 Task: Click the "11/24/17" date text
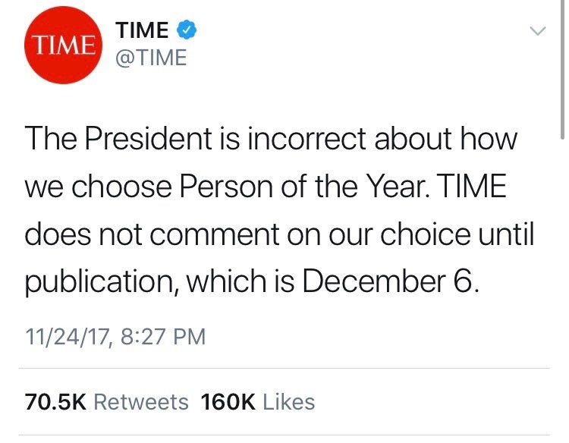[67, 336]
